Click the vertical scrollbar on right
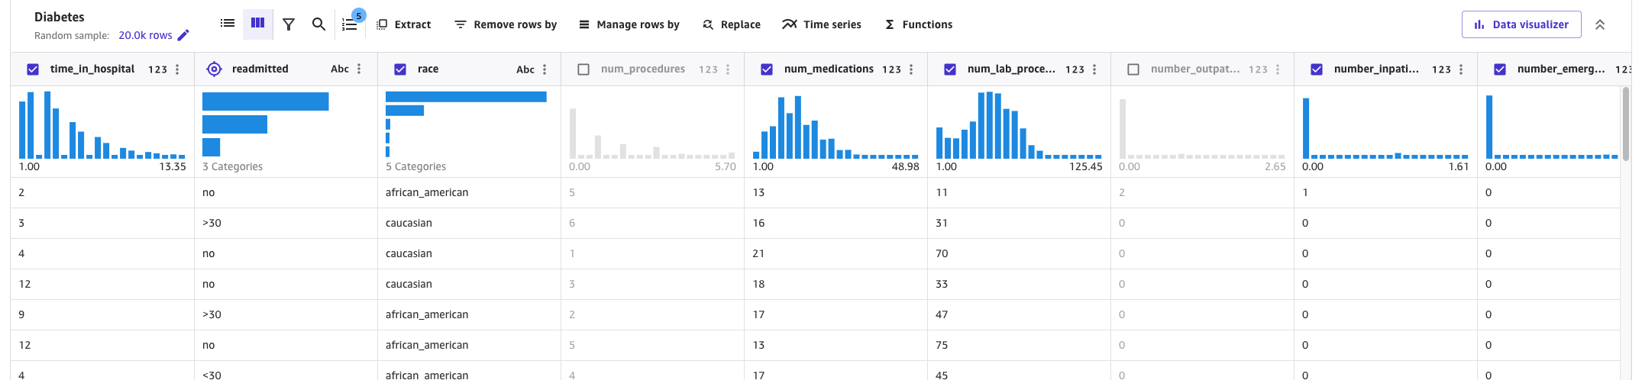 1626,122
